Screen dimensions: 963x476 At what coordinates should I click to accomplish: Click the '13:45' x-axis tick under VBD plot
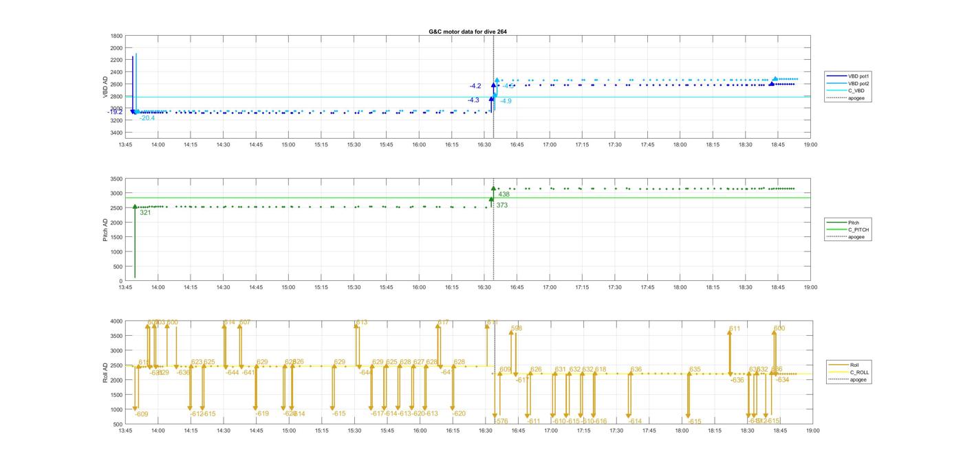(x=125, y=145)
